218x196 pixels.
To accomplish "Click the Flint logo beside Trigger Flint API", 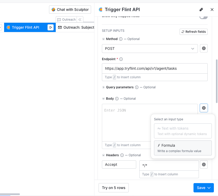I will 100,9.
